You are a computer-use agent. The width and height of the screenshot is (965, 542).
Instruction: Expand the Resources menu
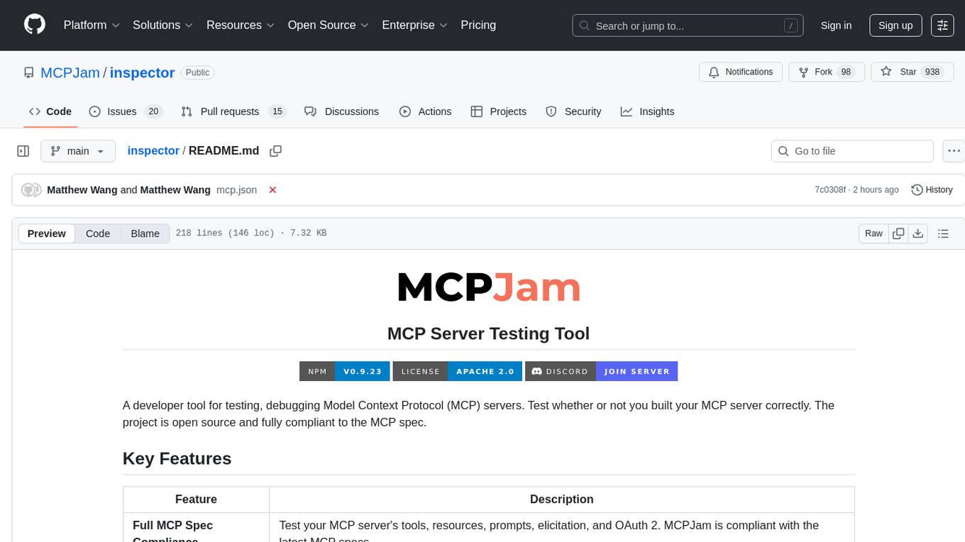click(240, 25)
